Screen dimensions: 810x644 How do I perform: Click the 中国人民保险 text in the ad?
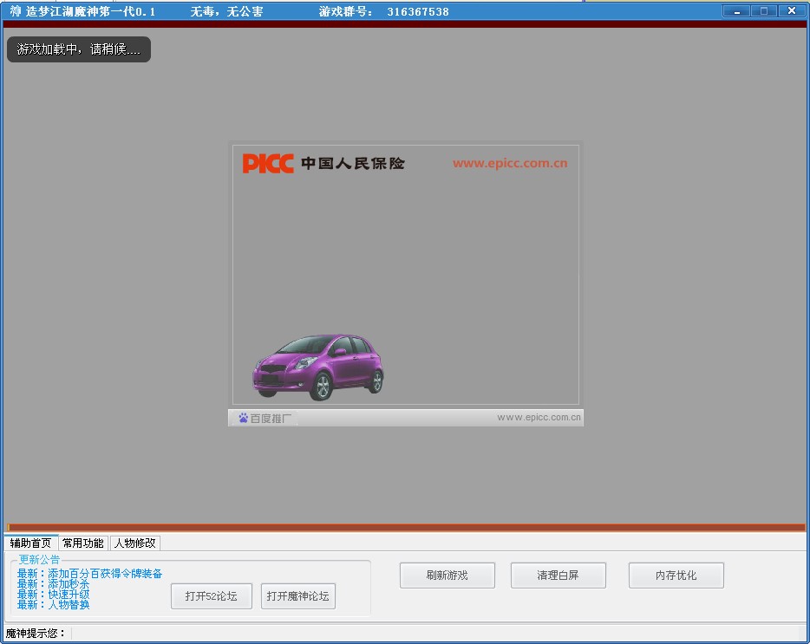[x=353, y=163]
